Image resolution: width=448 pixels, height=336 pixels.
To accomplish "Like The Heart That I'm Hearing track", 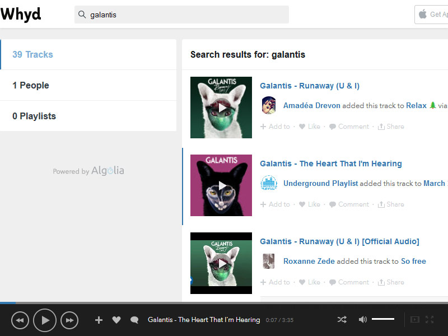I will 310,204.
